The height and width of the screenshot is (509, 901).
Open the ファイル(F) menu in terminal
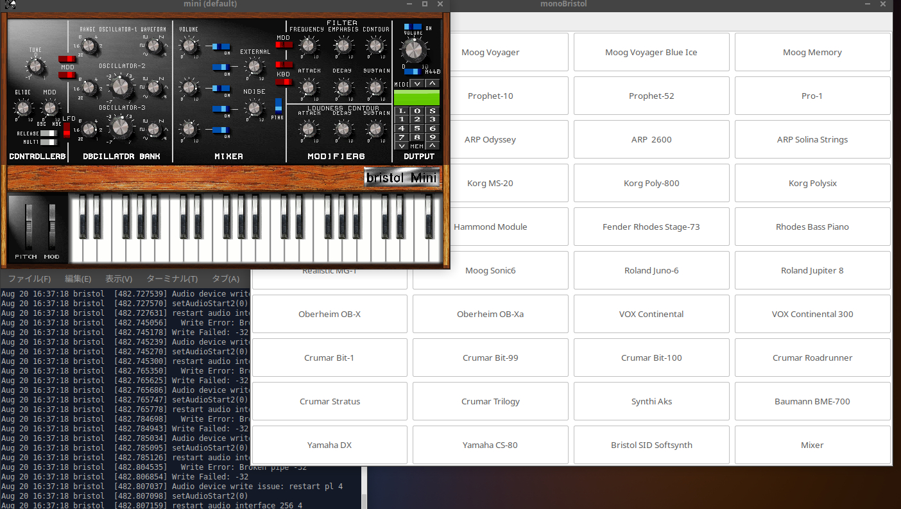(x=30, y=279)
